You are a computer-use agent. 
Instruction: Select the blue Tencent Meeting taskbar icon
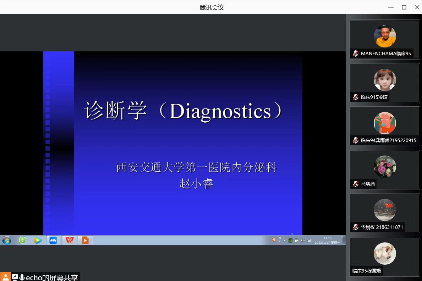pos(53,240)
